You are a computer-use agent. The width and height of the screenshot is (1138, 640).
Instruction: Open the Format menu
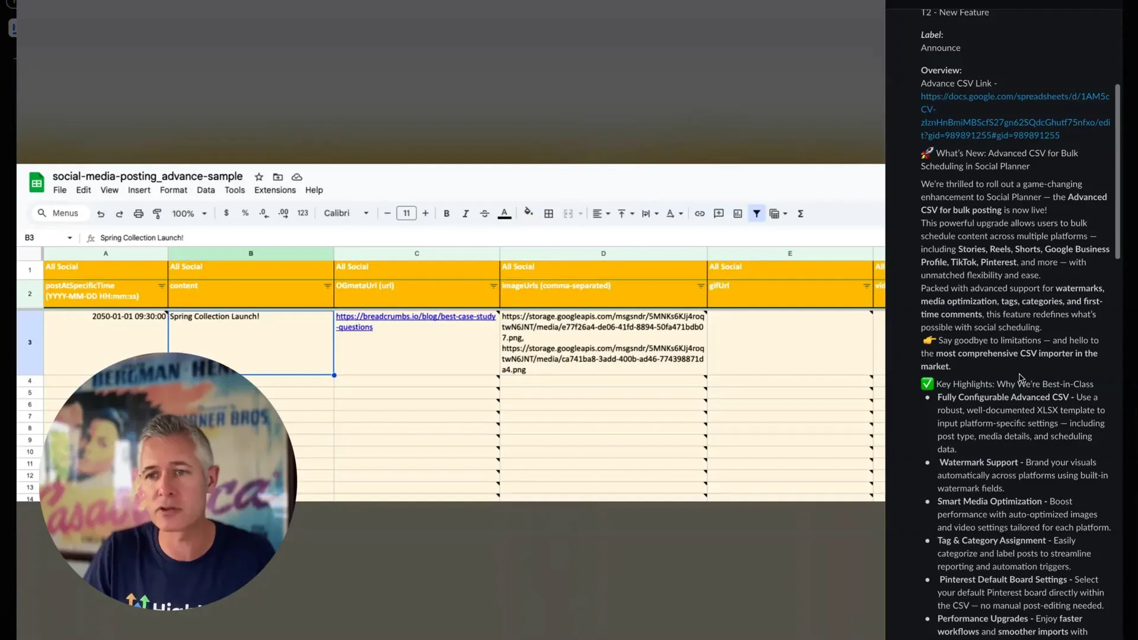(x=174, y=190)
